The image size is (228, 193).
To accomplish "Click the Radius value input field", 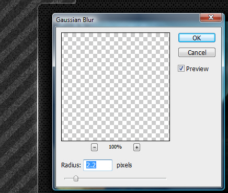I will pos(98,165).
